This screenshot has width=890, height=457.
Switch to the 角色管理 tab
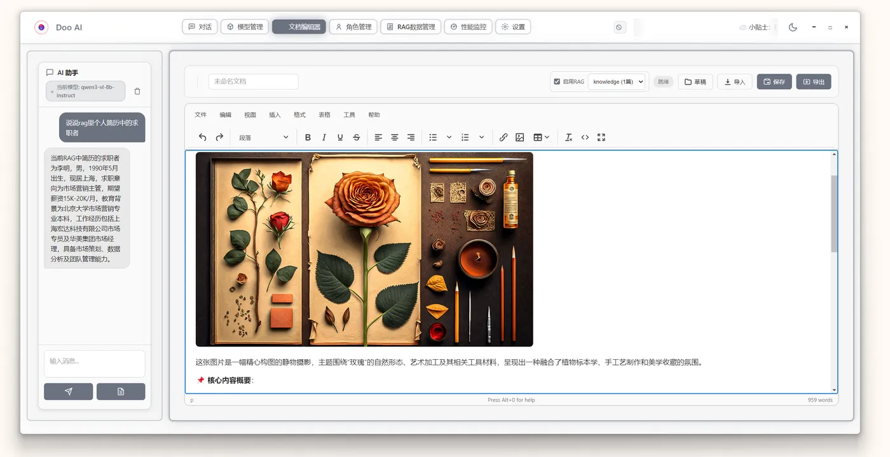coord(353,26)
